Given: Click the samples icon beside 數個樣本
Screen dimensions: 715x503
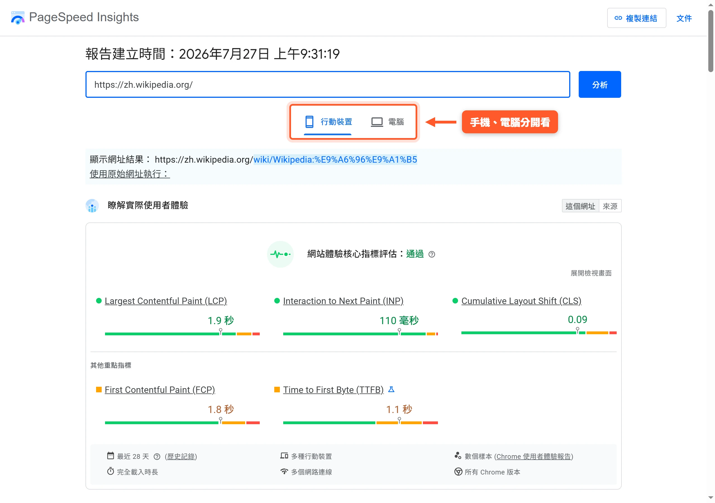Looking at the screenshot, I should 458,455.
